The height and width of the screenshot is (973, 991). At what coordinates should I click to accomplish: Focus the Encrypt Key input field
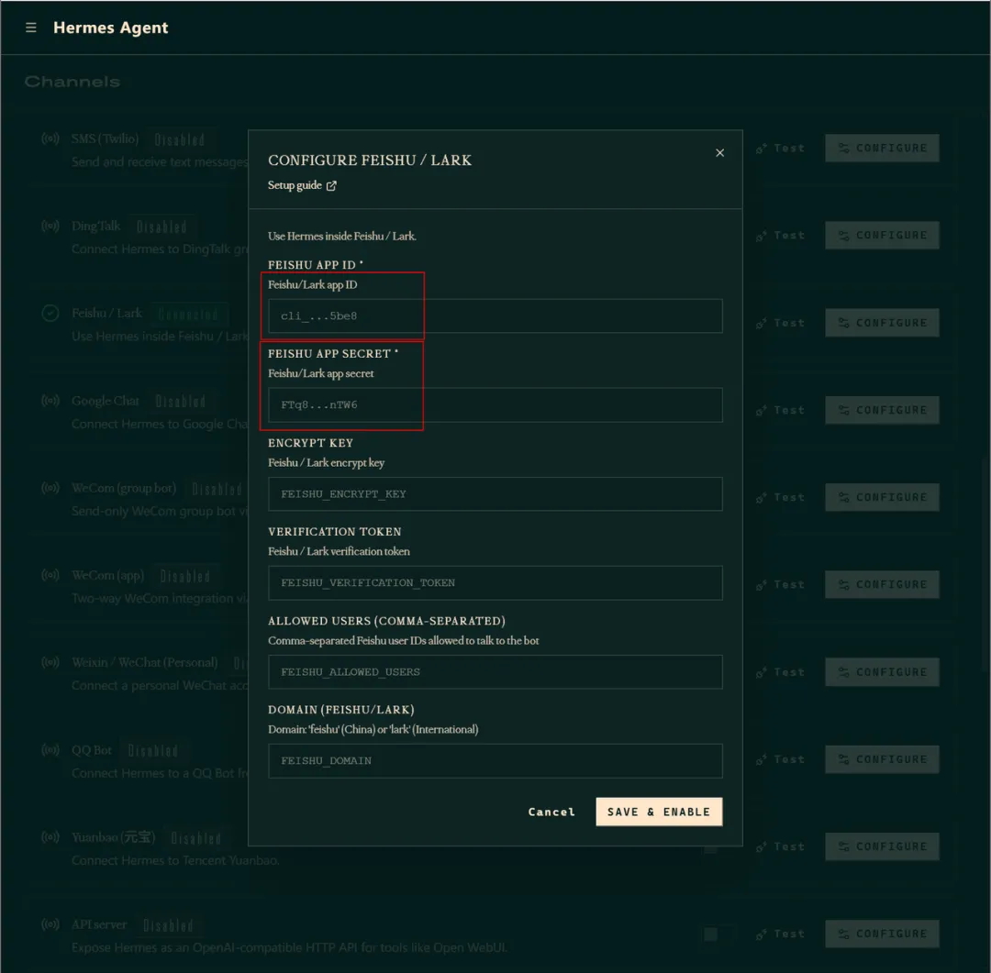[x=495, y=494]
